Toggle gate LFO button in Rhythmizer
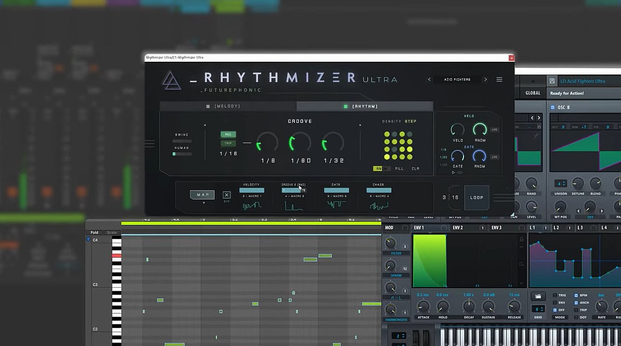The image size is (621, 346). click(495, 157)
